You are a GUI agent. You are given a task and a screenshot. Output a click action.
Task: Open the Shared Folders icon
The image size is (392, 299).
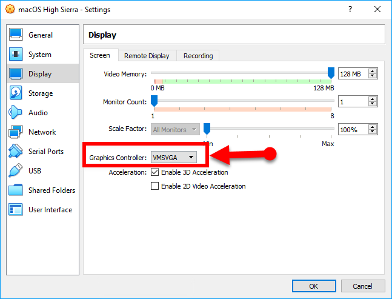pyautogui.click(x=16, y=190)
